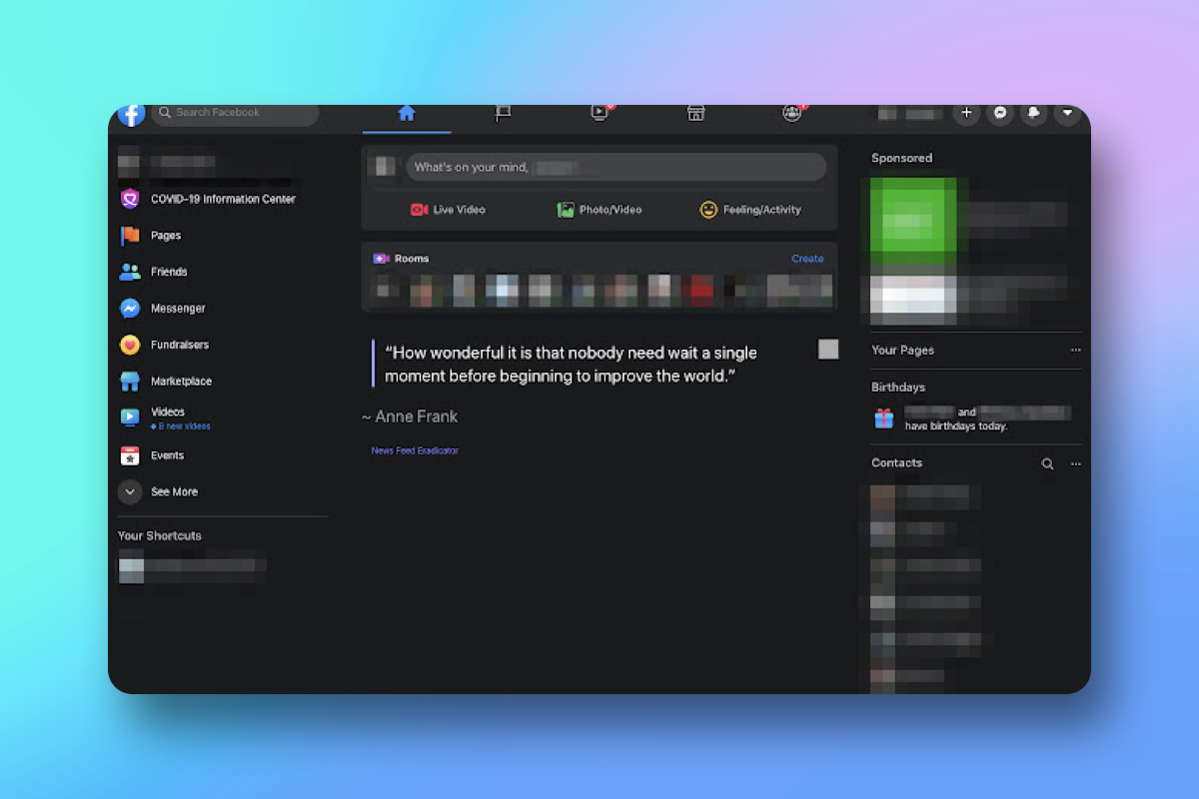Click the "Rooms" label
Image resolution: width=1199 pixels, height=799 pixels.
pos(412,259)
